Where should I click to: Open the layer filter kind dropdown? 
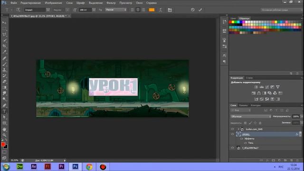coord(241,110)
